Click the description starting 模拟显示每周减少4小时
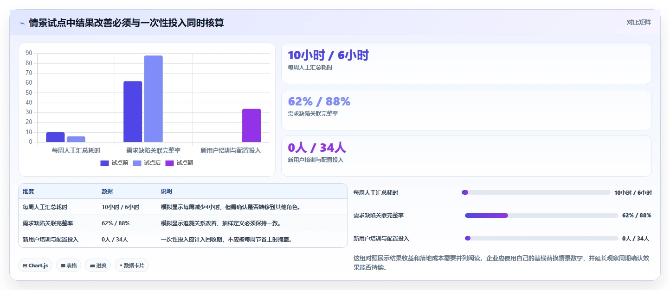Screen dimensions: 670x290 pos(231,207)
